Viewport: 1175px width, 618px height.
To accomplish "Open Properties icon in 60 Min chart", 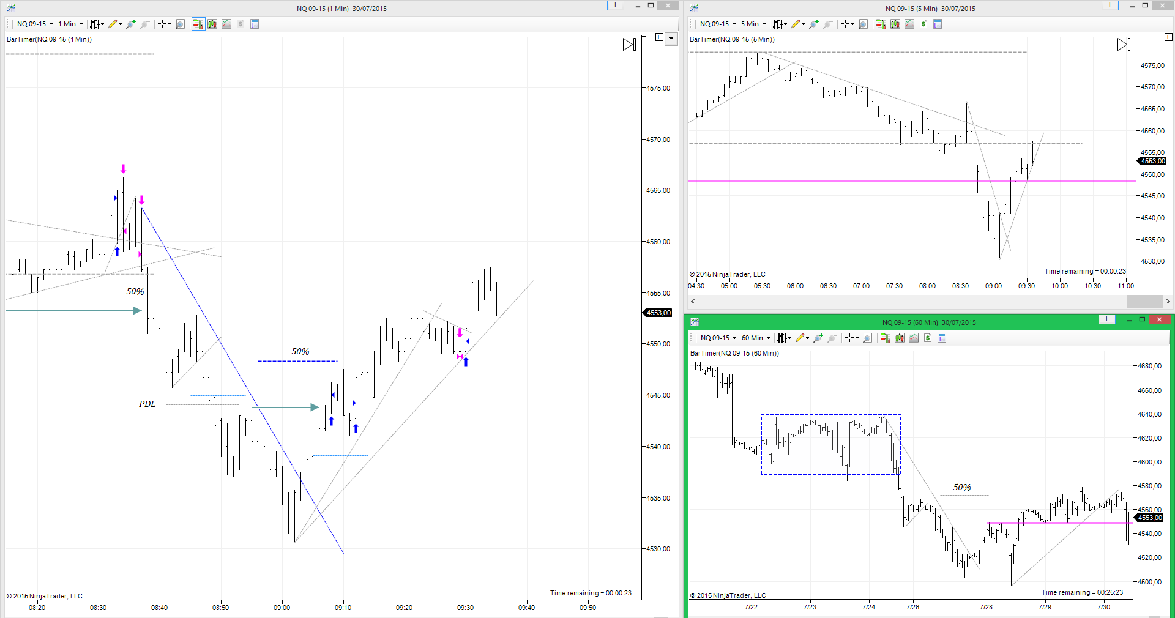I will pyautogui.click(x=942, y=338).
